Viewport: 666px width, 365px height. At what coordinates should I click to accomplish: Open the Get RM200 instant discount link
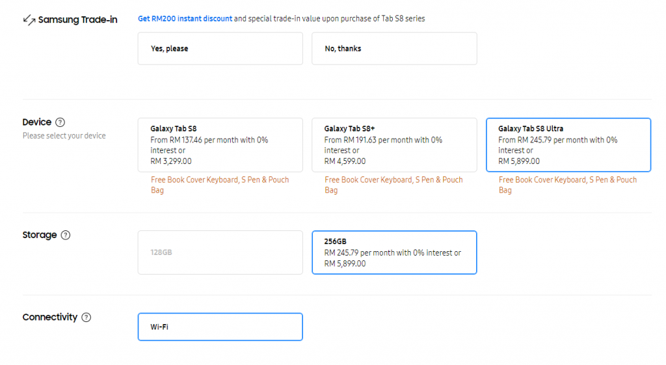[x=185, y=19]
